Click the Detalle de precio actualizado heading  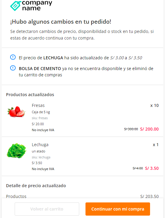tap(36, 186)
